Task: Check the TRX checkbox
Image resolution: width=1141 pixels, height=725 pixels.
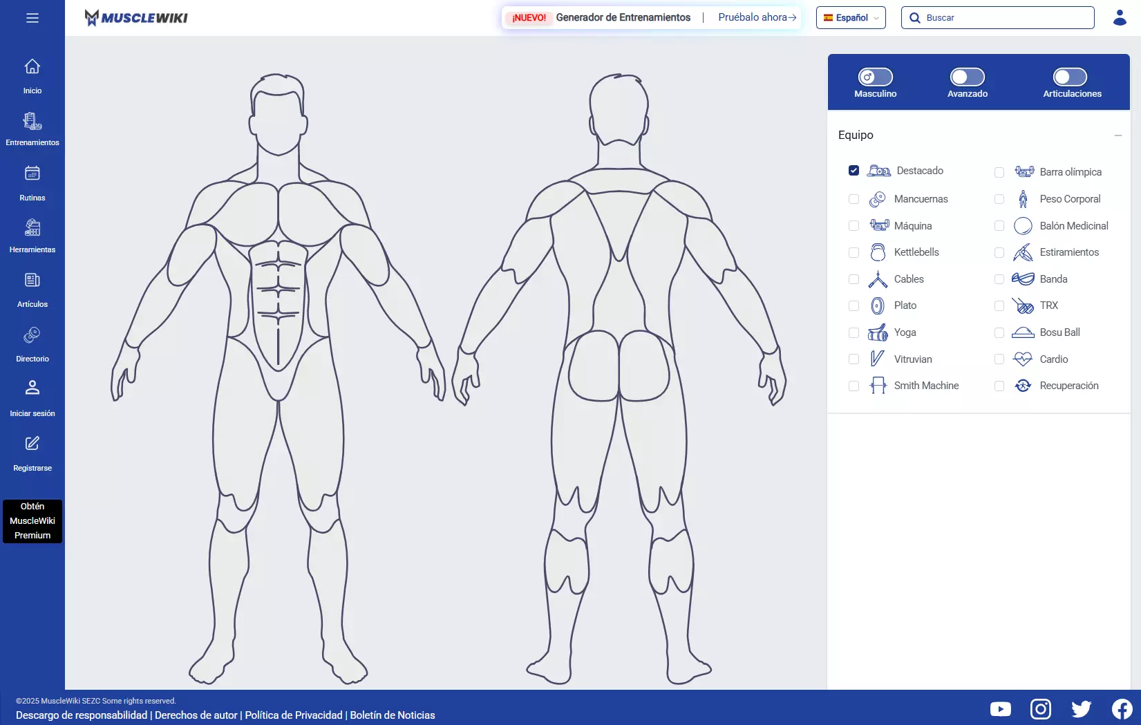Action: pyautogui.click(x=999, y=305)
